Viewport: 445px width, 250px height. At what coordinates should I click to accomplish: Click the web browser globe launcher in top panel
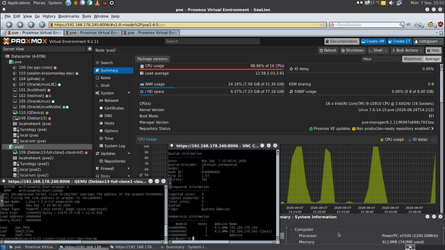click(x=68, y=3)
